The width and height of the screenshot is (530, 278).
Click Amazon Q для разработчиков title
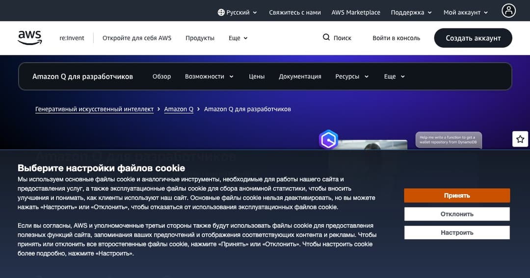(82, 76)
